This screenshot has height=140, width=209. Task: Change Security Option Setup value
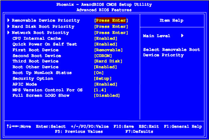tap(103, 79)
